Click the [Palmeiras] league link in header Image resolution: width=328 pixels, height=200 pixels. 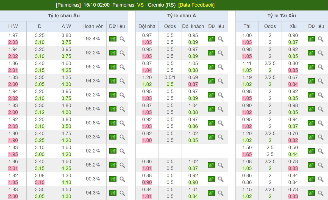[68, 5]
